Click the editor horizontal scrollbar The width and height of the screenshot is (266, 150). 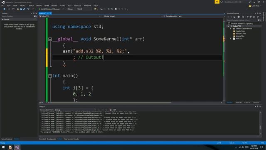(x=110, y=103)
